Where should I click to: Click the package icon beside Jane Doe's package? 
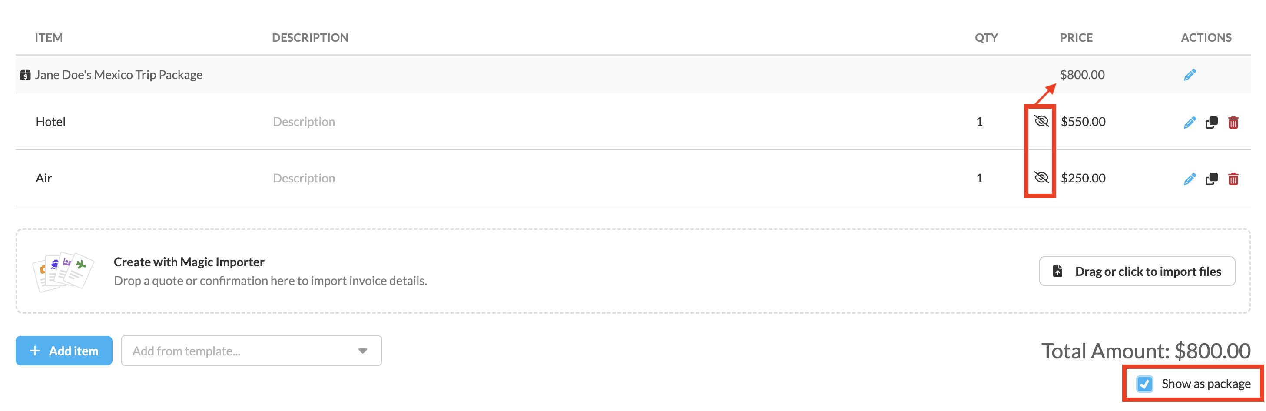(x=25, y=75)
